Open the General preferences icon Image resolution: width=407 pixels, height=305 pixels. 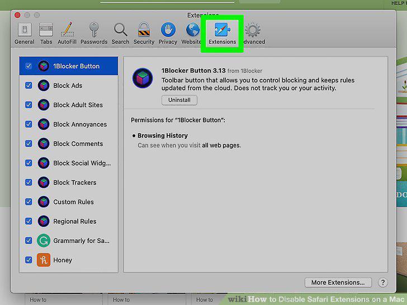(25, 30)
